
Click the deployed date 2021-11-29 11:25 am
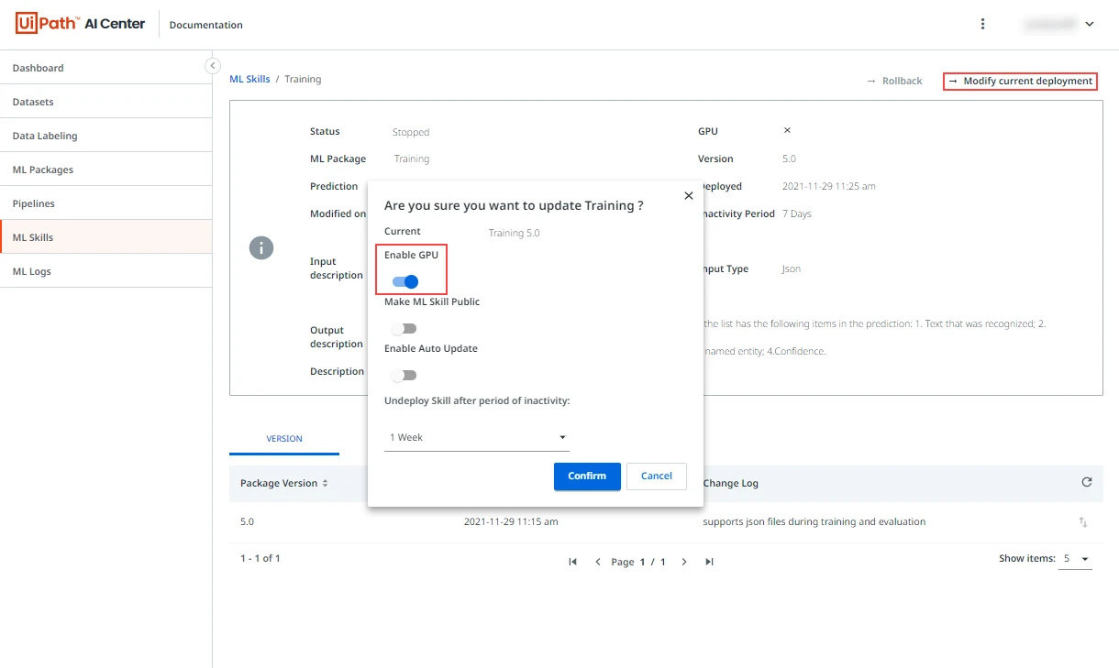pyautogui.click(x=828, y=186)
